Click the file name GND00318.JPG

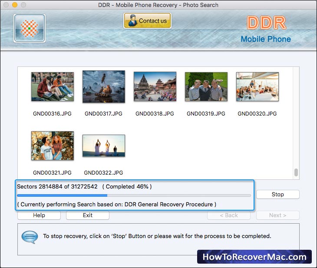pos(155,114)
